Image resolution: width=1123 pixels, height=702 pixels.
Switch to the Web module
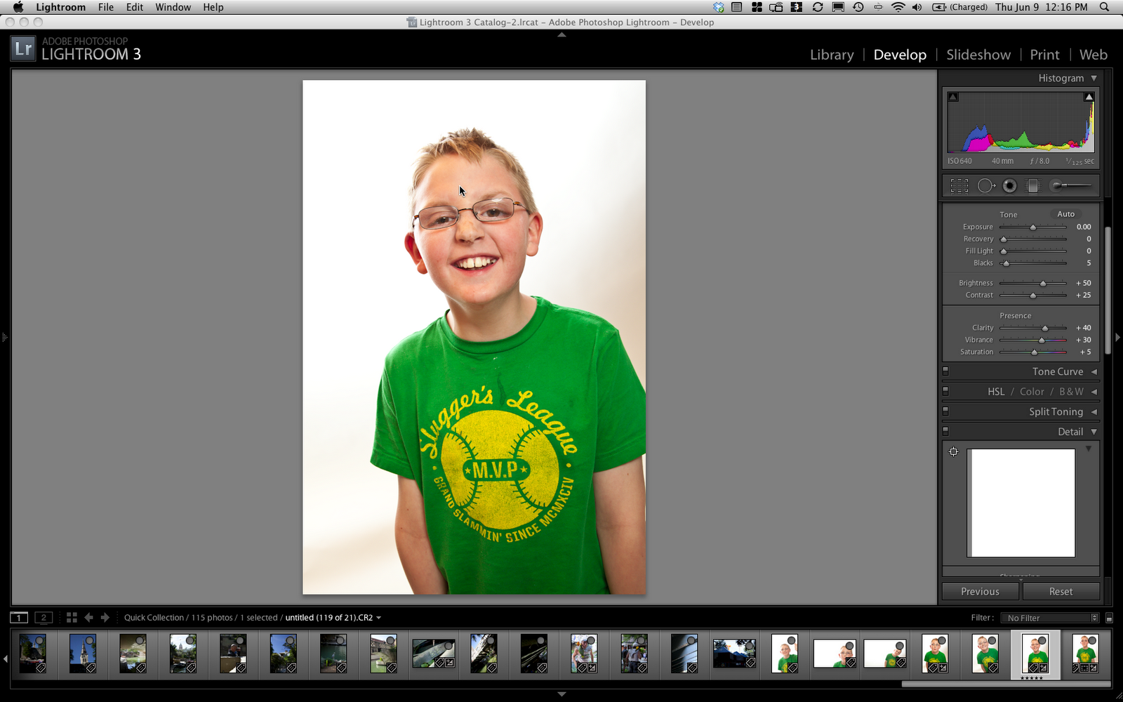tap(1093, 55)
